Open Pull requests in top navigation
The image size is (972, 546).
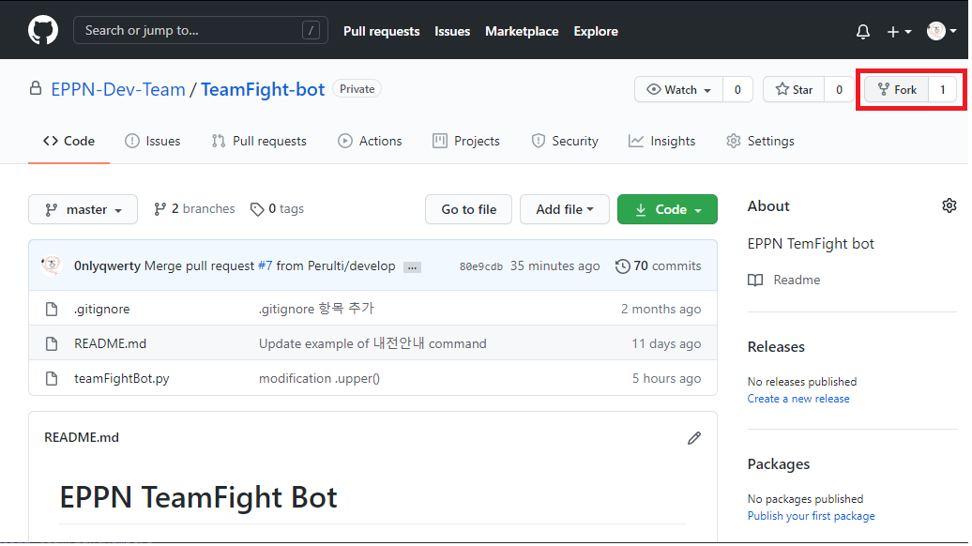tap(381, 31)
